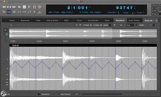The width and height of the screenshot is (161, 97).
Task: Click the Tempo control label
Action: coord(126,13)
